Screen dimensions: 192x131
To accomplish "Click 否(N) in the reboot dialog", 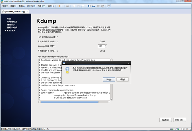I will (109, 79).
